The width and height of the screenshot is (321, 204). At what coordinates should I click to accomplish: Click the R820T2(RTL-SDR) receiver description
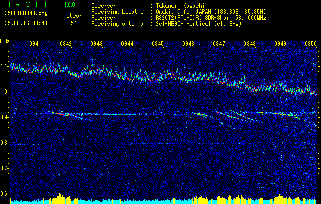click(x=211, y=18)
